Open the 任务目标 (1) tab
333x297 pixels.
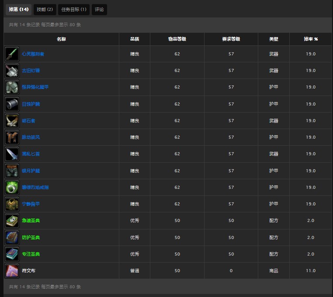point(73,9)
